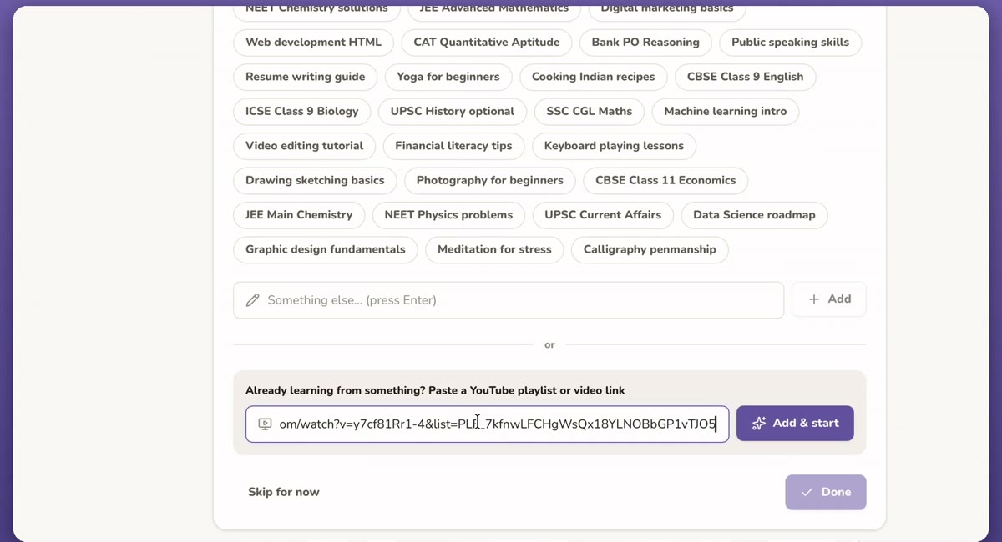Pick Machine learning intro topic
Screen dimensions: 1002x542
(726, 111)
